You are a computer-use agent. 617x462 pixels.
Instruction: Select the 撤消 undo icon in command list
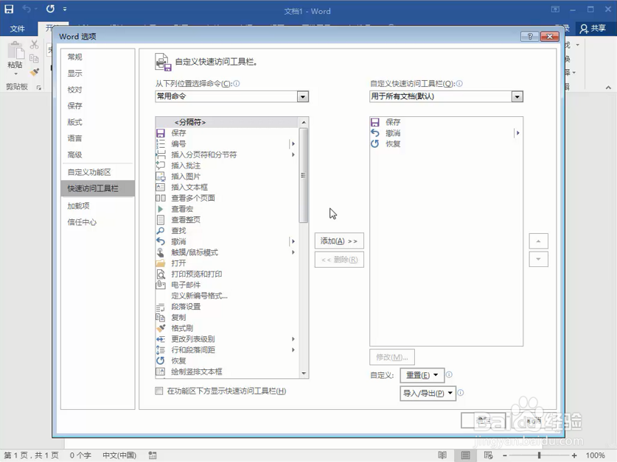point(161,241)
